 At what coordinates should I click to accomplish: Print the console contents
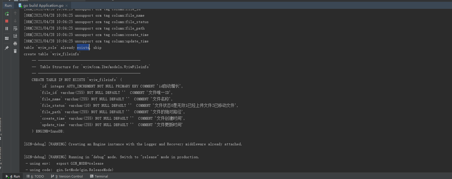(x=15, y=43)
